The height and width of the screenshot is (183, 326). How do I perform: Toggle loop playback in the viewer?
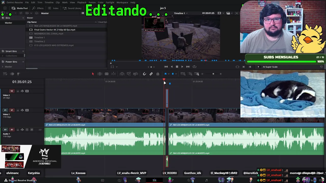(x=195, y=67)
